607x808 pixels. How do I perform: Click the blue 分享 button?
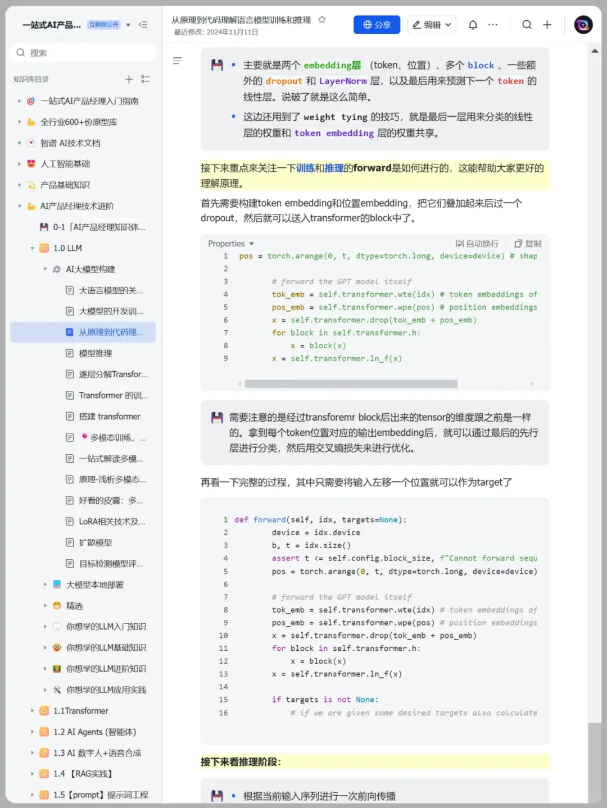[x=377, y=25]
